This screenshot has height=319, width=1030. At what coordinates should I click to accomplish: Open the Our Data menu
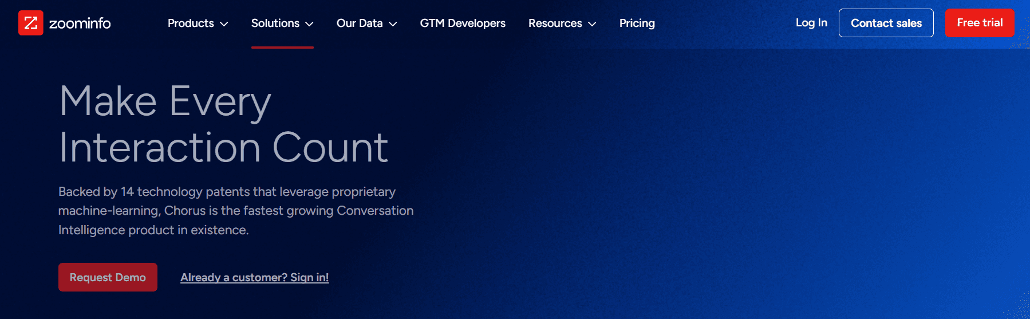click(360, 23)
